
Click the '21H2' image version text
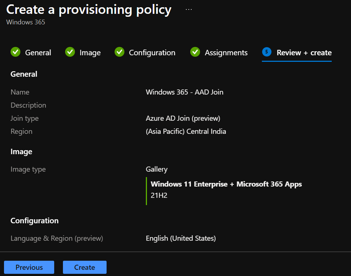point(159,195)
